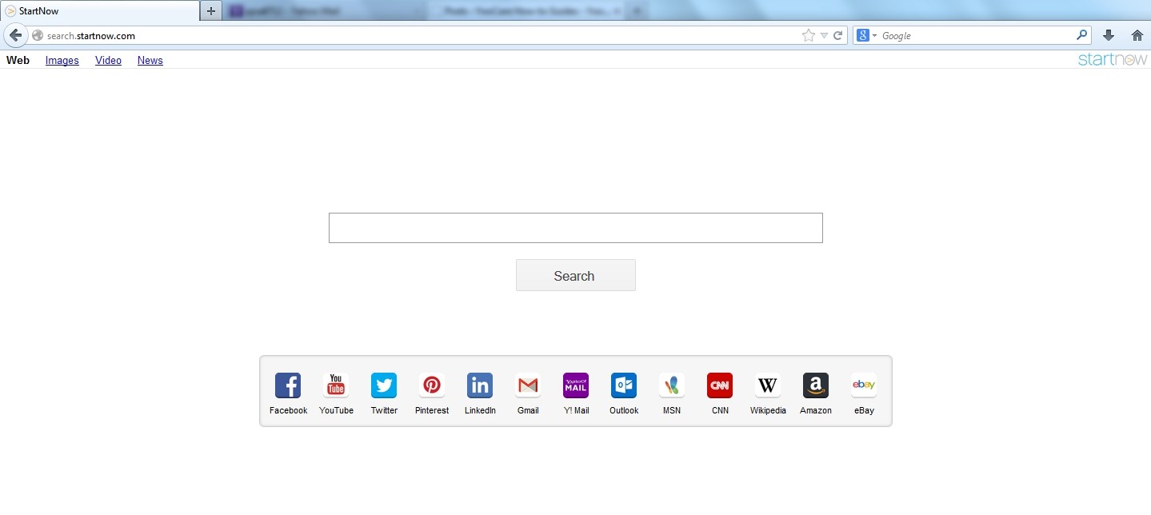Click the search.startnow.com address bar
1151x515 pixels.
pyautogui.click(x=424, y=35)
